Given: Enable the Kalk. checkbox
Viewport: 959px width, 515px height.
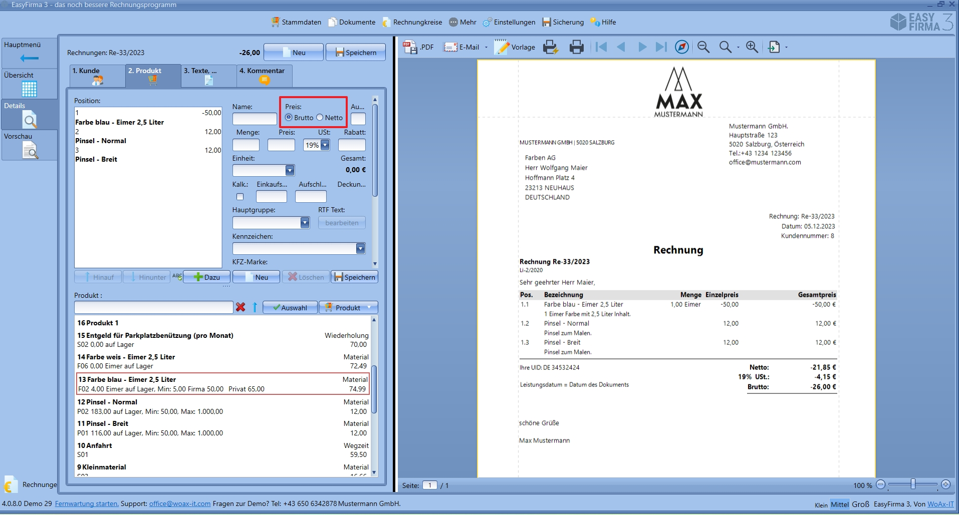Looking at the screenshot, I should 240,197.
